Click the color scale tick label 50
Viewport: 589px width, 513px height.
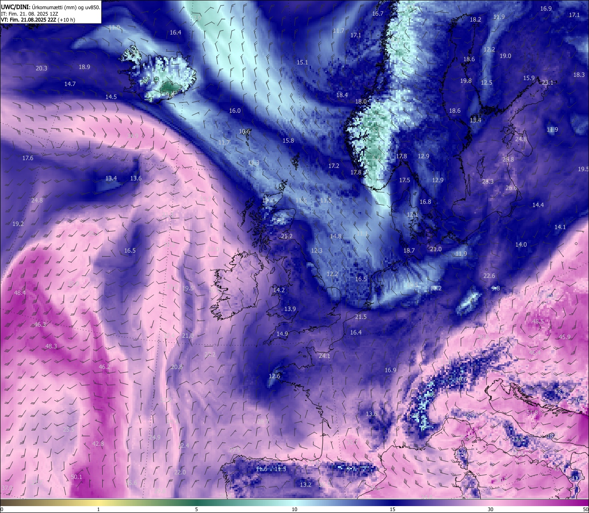click(585, 509)
